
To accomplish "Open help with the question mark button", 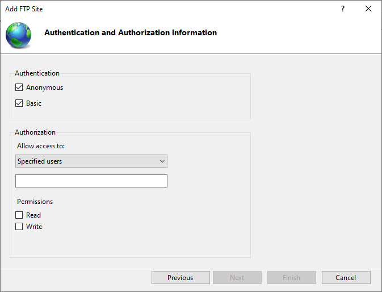I will [343, 9].
